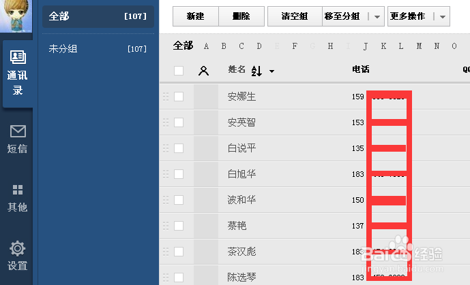Click the 删除 button
The height and width of the screenshot is (285, 470).
pos(241,16)
